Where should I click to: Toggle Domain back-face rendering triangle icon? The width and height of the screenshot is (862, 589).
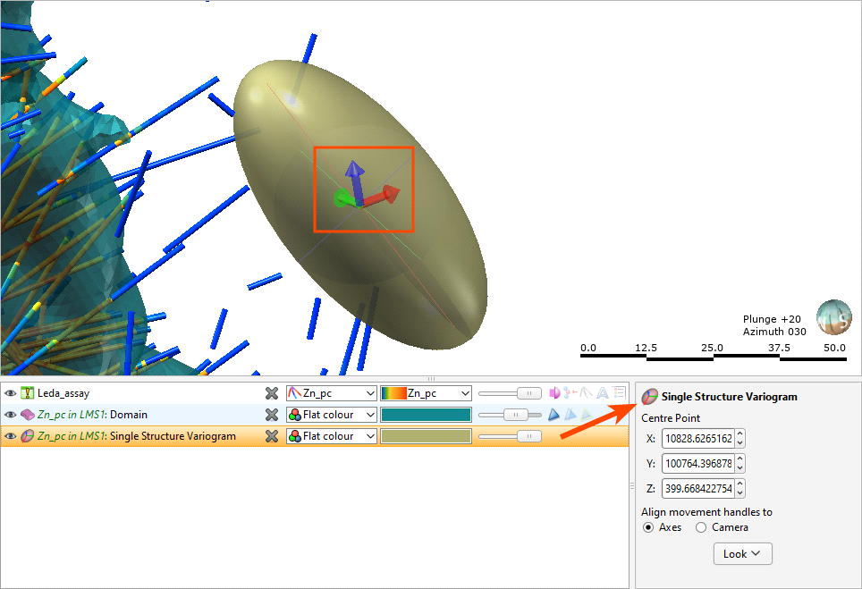[570, 415]
